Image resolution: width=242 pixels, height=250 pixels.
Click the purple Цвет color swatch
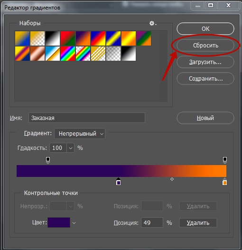tap(59, 222)
